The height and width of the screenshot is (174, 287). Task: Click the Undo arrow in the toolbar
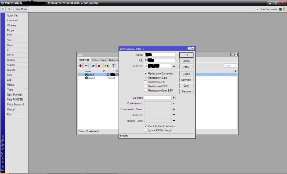click(3, 9)
